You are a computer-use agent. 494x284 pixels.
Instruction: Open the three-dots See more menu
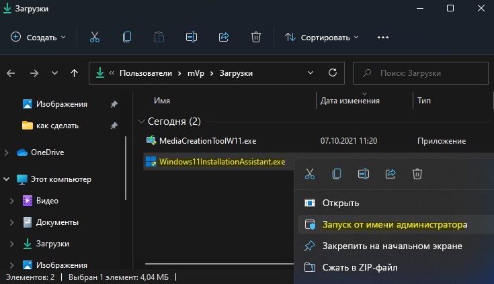pos(383,38)
